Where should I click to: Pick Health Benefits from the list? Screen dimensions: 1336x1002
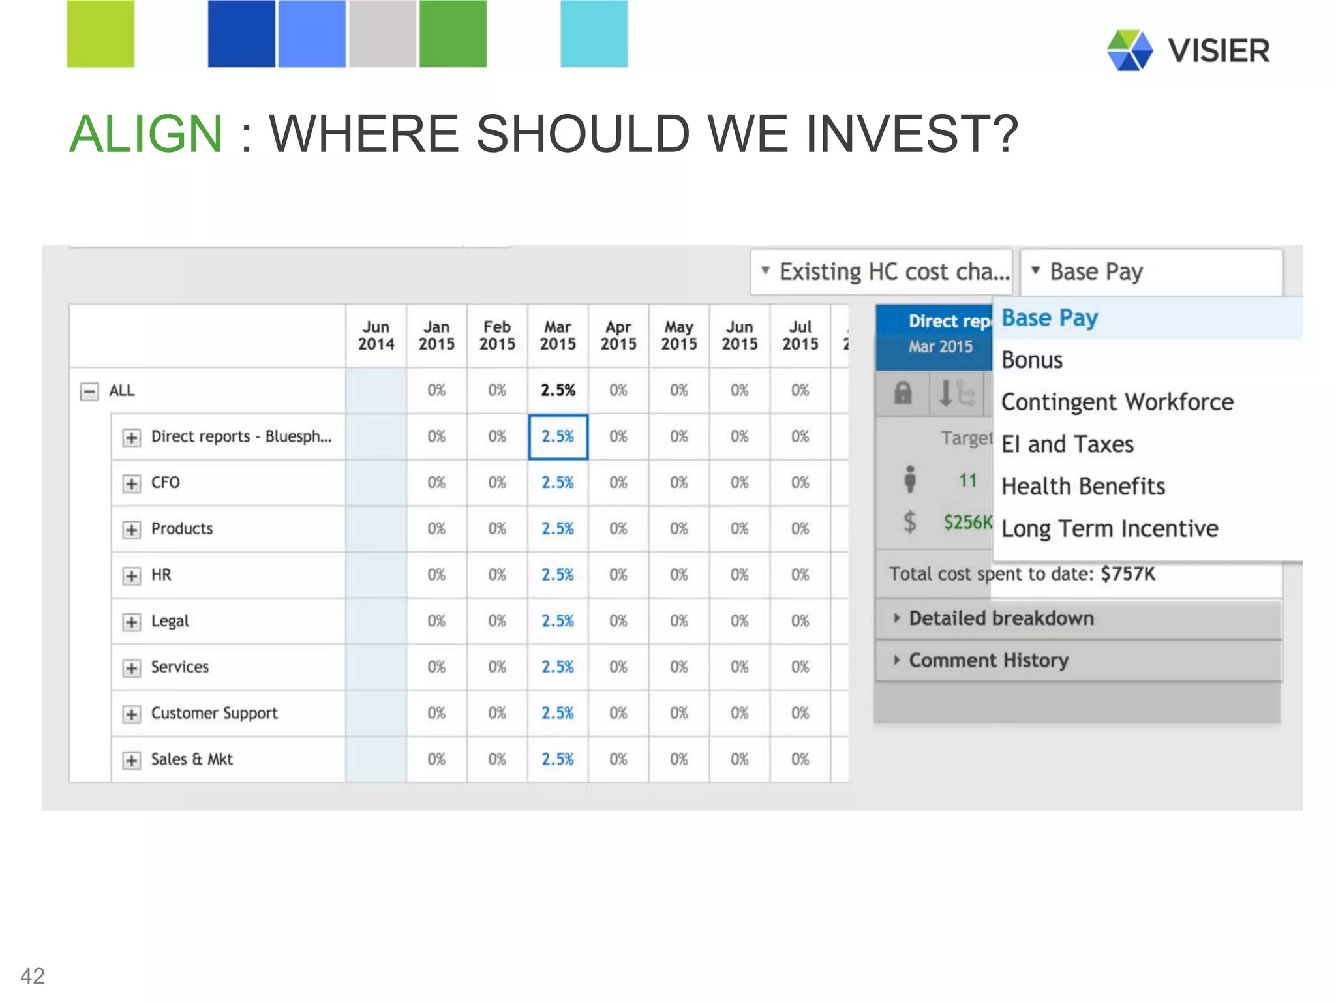click(1148, 487)
